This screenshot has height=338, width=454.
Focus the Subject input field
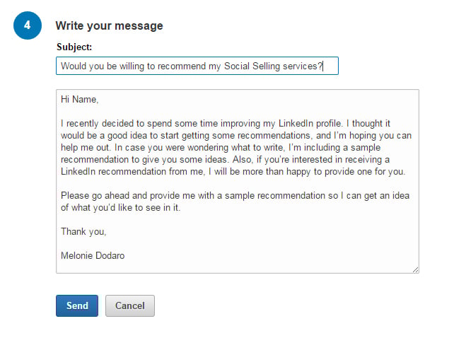[197, 66]
